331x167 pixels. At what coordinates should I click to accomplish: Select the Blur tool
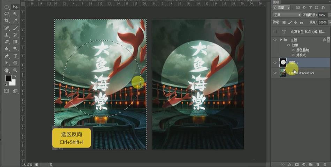[x=7, y=48]
